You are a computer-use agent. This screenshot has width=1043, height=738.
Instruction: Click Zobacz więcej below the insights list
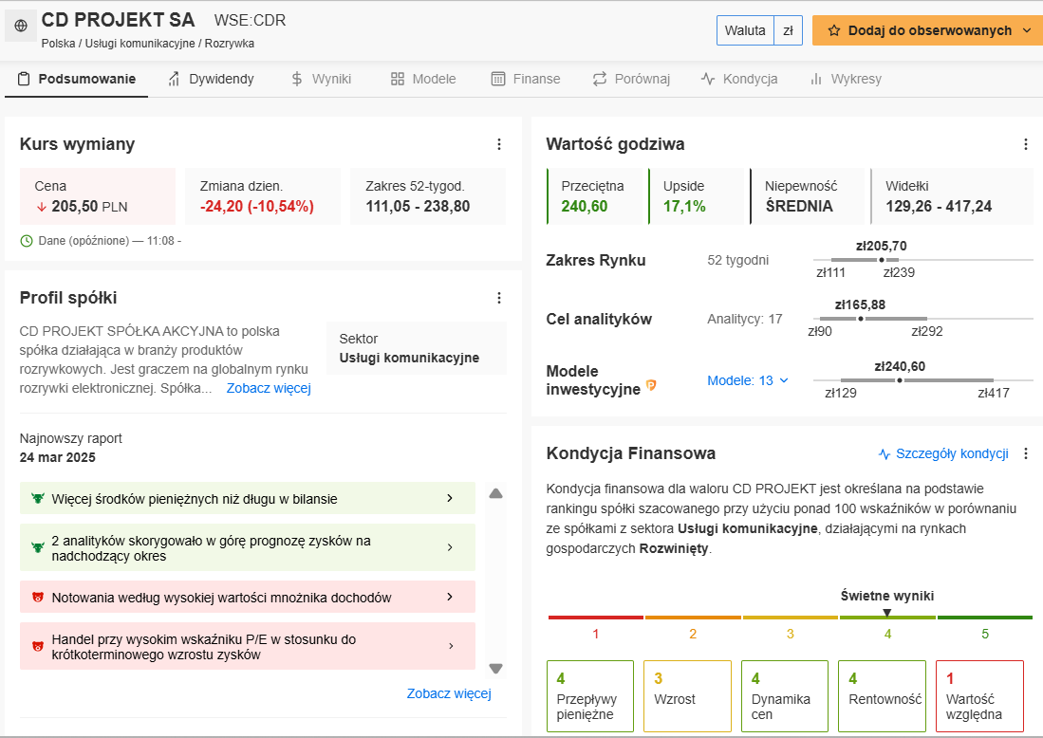pyautogui.click(x=449, y=693)
